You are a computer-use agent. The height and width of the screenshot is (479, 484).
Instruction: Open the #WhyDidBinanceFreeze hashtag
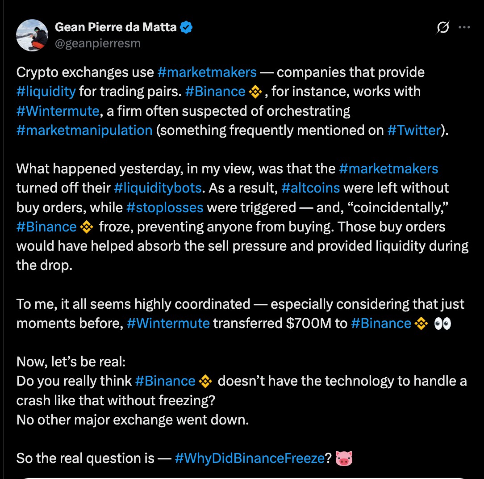249,458
